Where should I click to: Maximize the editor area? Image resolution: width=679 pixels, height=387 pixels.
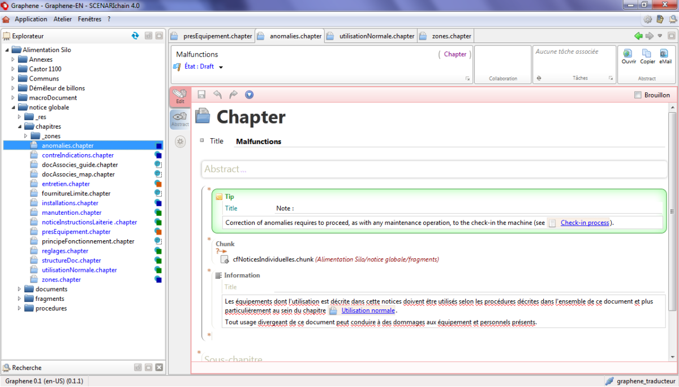pos(671,36)
